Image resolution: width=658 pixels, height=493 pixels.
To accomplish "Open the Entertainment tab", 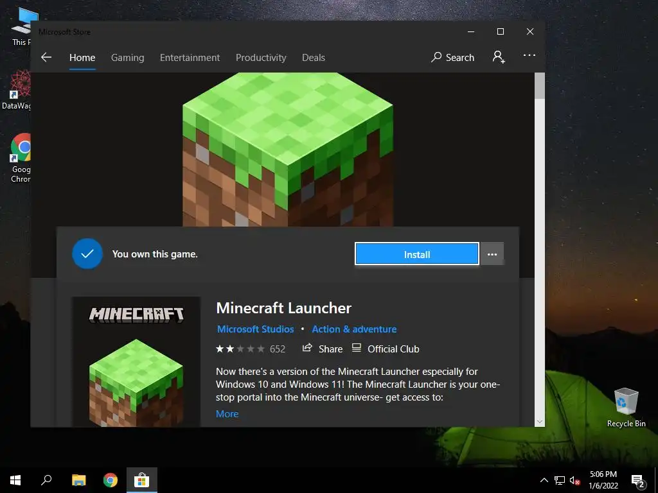I will click(x=190, y=57).
